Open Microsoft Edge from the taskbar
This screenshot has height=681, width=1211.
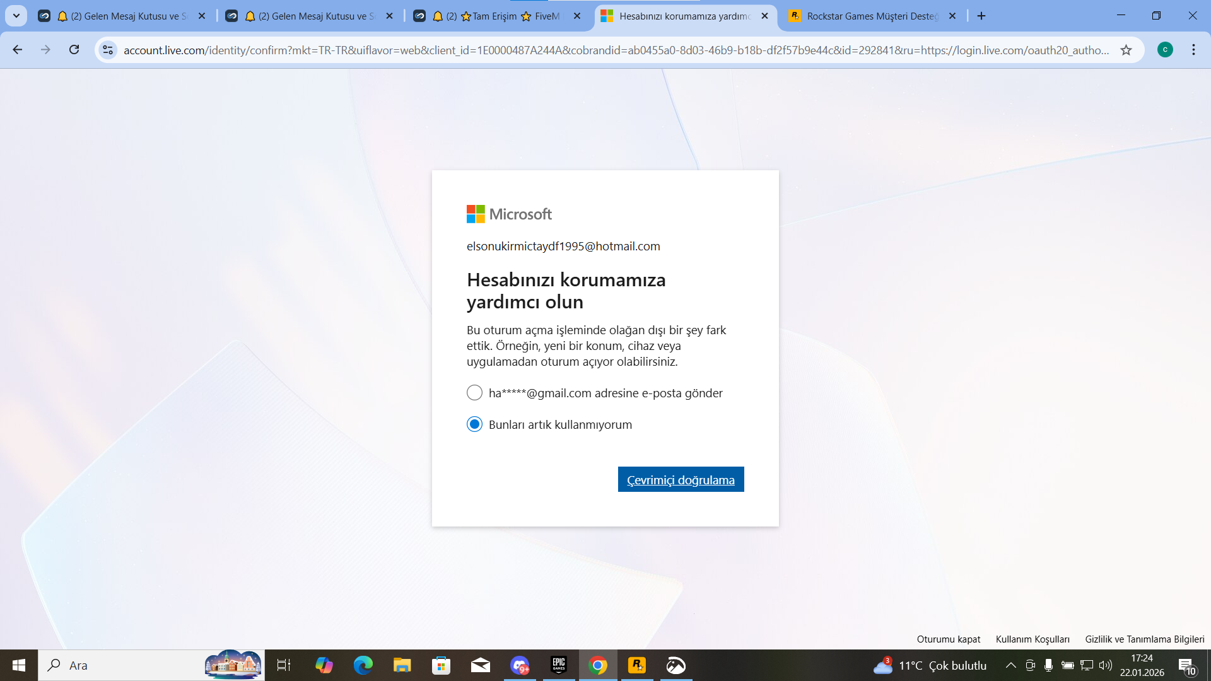[363, 665]
